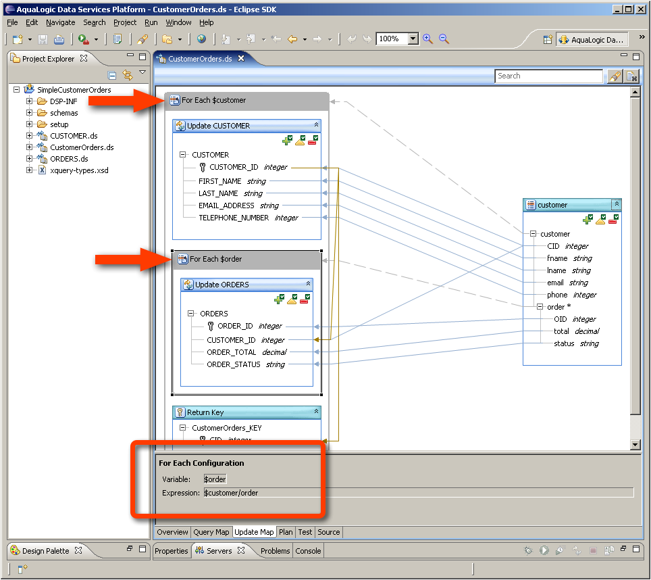Expand the schemas folder

coord(30,113)
